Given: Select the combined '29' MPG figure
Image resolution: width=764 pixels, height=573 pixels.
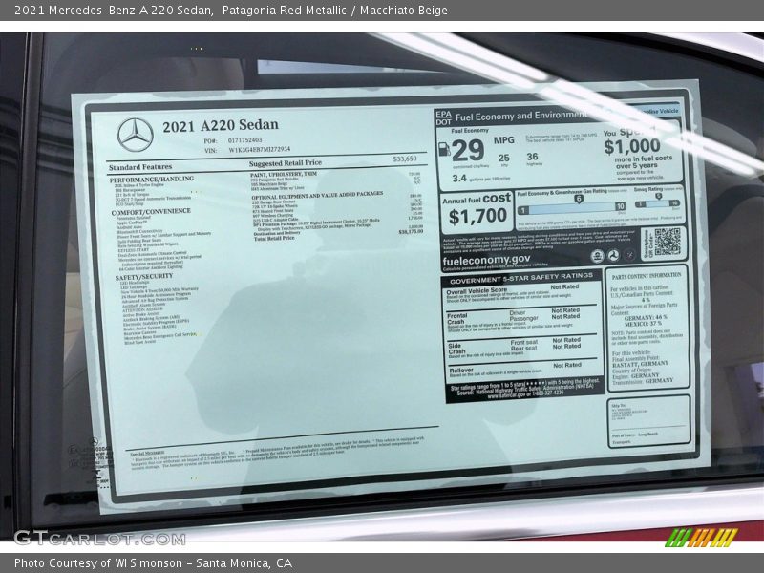Looking at the screenshot, I should coord(468,150).
